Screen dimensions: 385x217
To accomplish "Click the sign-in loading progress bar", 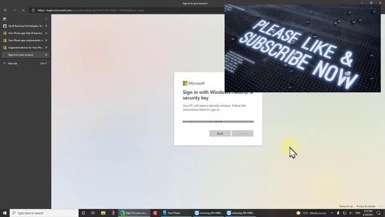I will (218, 122).
